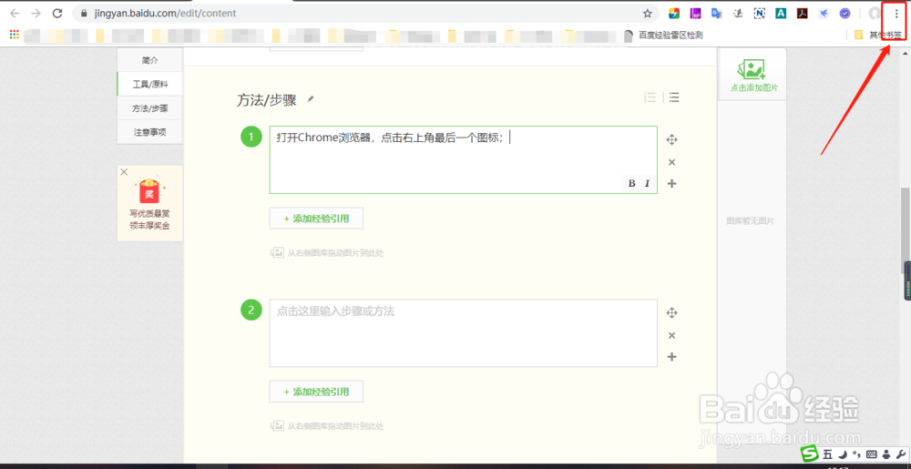This screenshot has width=911, height=469.
Task: Edit the 方法/步骤 heading with pencil icon
Action: pyautogui.click(x=311, y=100)
